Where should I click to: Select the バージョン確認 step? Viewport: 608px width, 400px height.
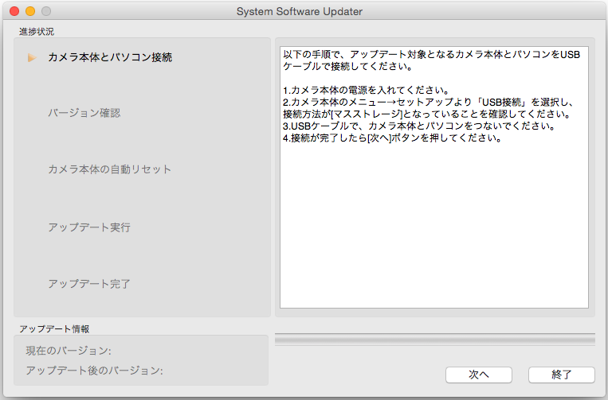84,113
